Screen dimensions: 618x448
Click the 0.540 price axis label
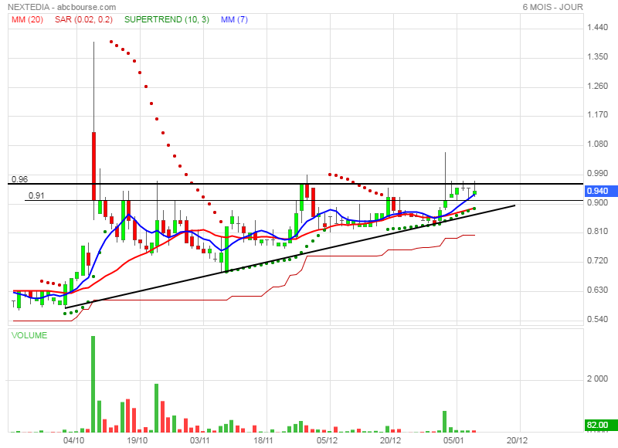[597, 319]
